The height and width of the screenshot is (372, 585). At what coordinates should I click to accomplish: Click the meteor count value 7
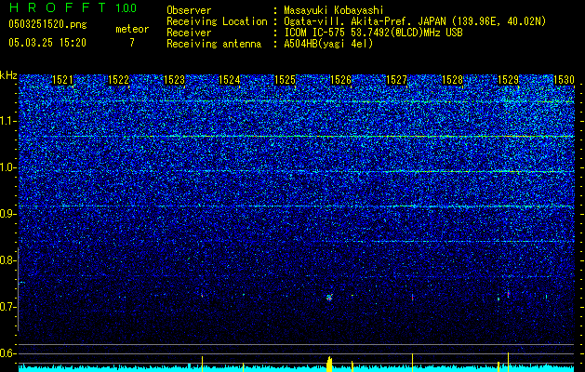point(132,43)
